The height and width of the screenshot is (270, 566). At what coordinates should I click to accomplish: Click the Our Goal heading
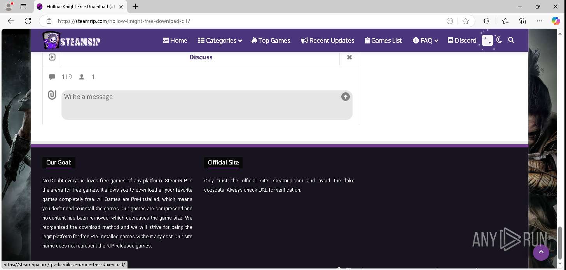(59, 162)
